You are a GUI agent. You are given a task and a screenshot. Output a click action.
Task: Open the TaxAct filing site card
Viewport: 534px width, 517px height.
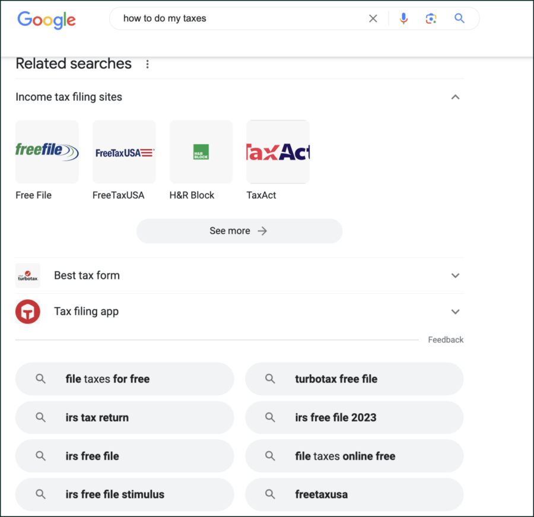point(278,152)
